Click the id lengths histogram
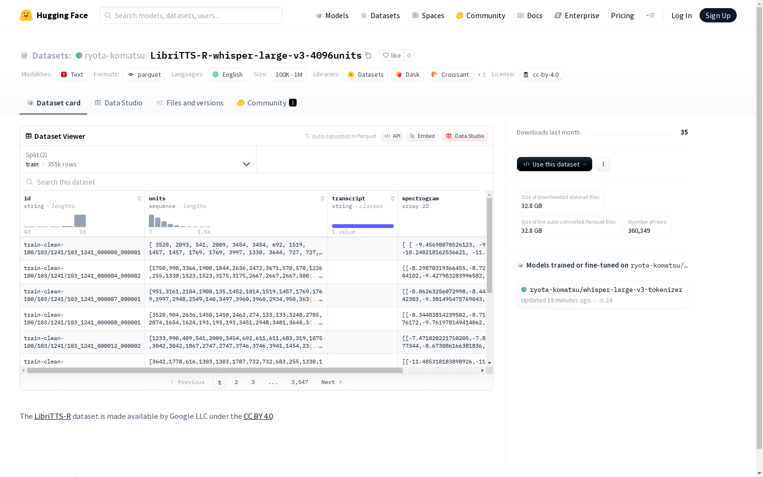The image size is (763, 477). 55,221
